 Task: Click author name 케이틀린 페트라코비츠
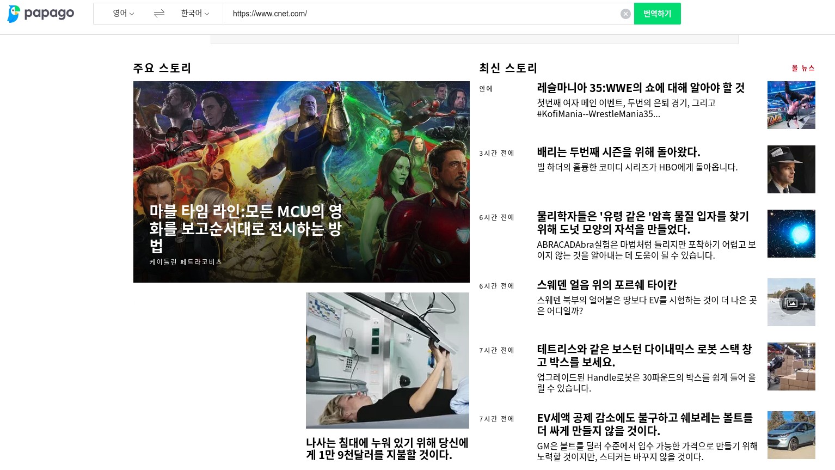point(186,262)
